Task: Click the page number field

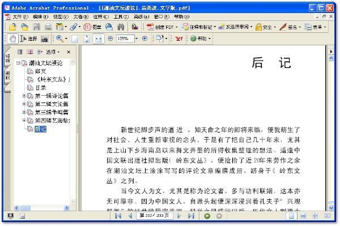Action: [x=154, y=216]
